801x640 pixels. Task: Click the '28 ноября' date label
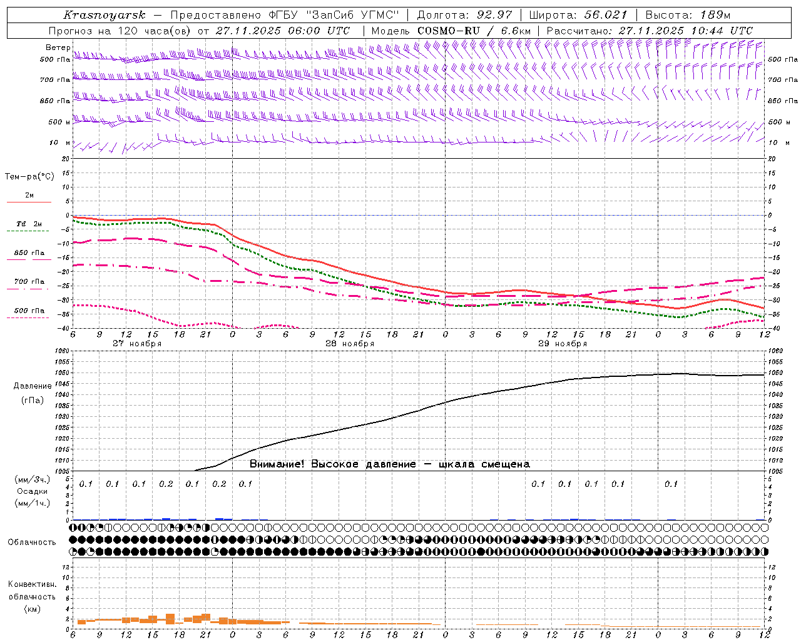point(350,344)
